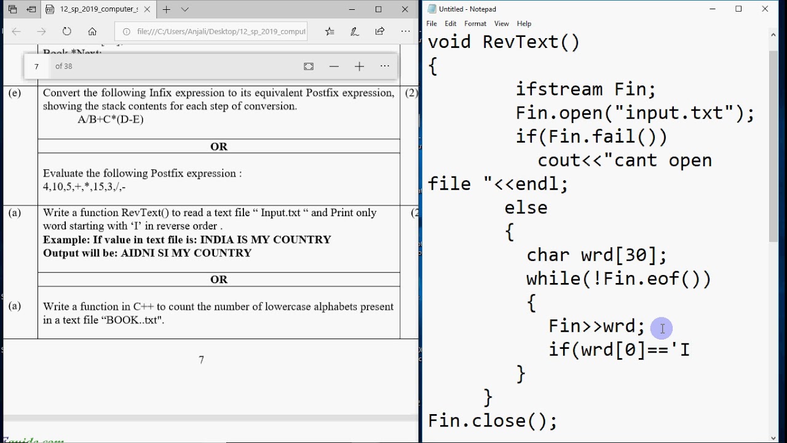Image resolution: width=787 pixels, height=443 pixels.
Task: Click the expression 'A/B+C*(D-E)' in PDF
Action: click(x=111, y=119)
